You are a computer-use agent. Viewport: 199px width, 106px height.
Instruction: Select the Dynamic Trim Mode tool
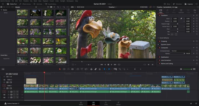(68, 69)
